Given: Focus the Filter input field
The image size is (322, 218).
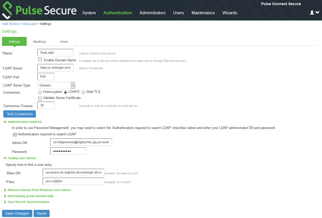Looking at the screenshot, I should 74,181.
